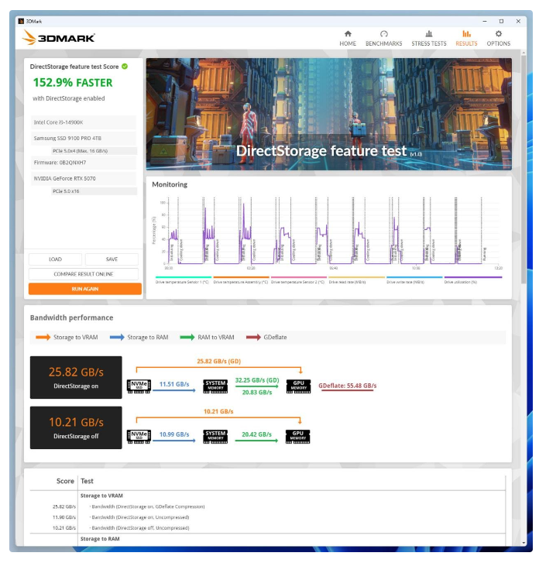This screenshot has width=539, height=563.
Task: Click the green score validation checkmark
Action: [x=125, y=67]
